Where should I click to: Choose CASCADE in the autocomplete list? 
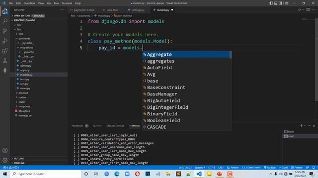click(187, 127)
